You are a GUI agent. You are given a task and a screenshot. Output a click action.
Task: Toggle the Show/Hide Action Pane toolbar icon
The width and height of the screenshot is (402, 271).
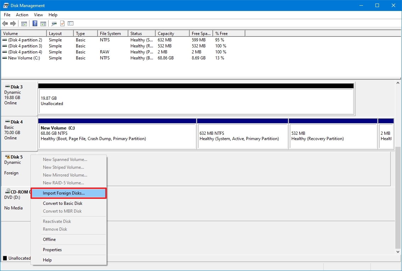tap(43, 23)
